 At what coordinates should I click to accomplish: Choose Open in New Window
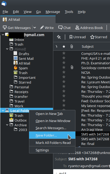(52, 121)
